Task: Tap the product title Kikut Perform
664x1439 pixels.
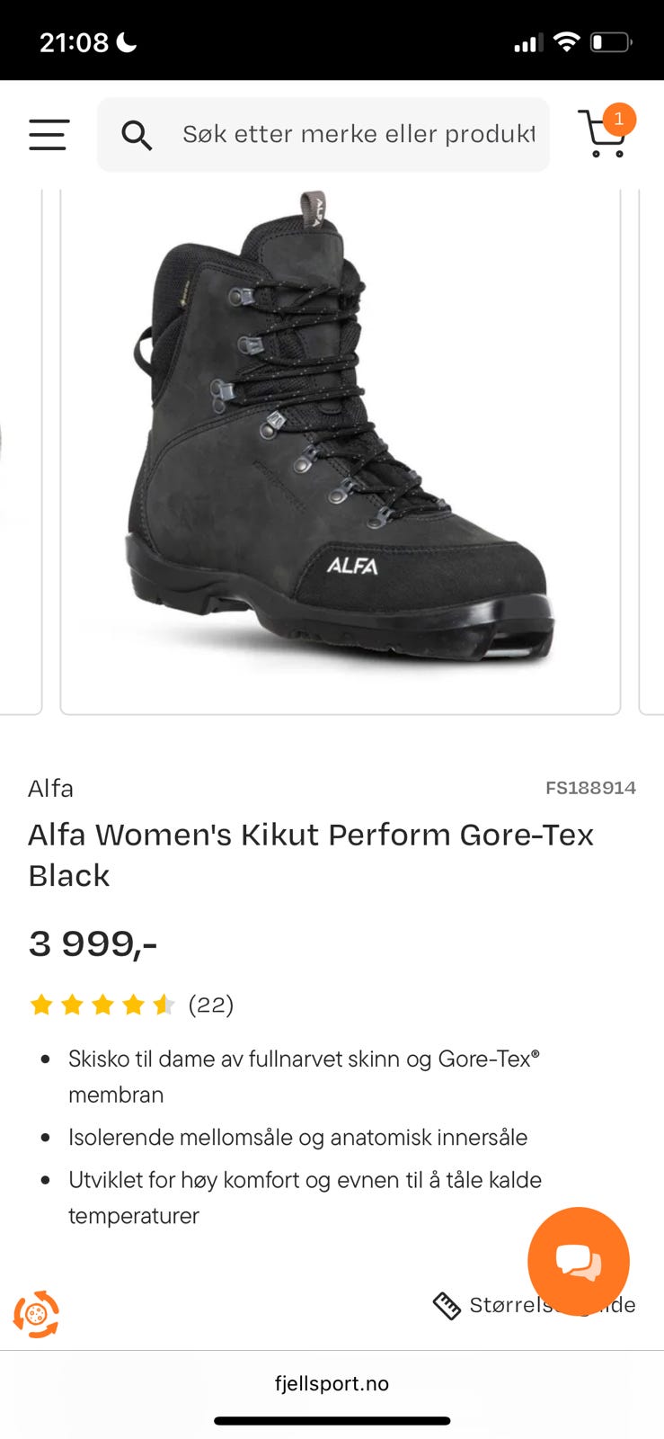Action: point(311,854)
